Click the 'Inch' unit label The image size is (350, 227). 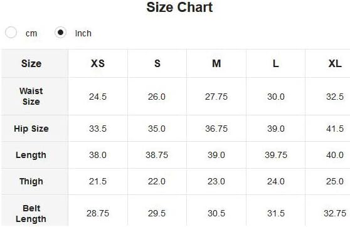(83, 33)
